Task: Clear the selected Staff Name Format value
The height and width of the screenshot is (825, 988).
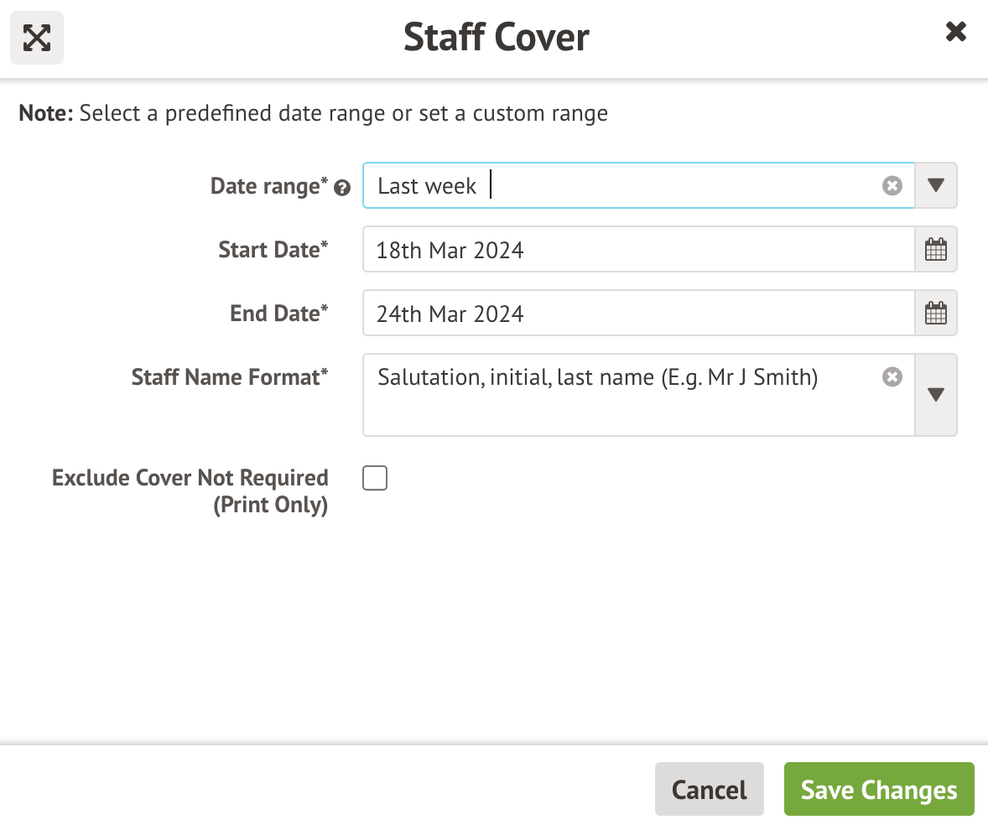Action: (x=892, y=377)
